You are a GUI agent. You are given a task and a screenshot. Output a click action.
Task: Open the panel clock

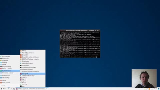click(155, 89)
